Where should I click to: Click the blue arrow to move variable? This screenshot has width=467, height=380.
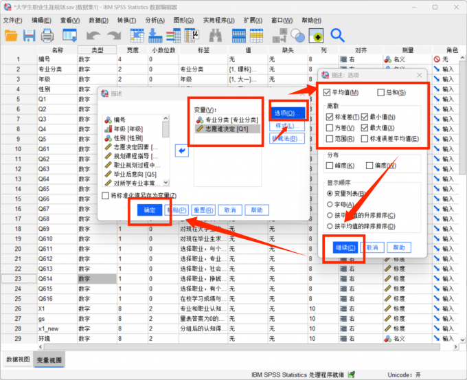click(x=181, y=150)
